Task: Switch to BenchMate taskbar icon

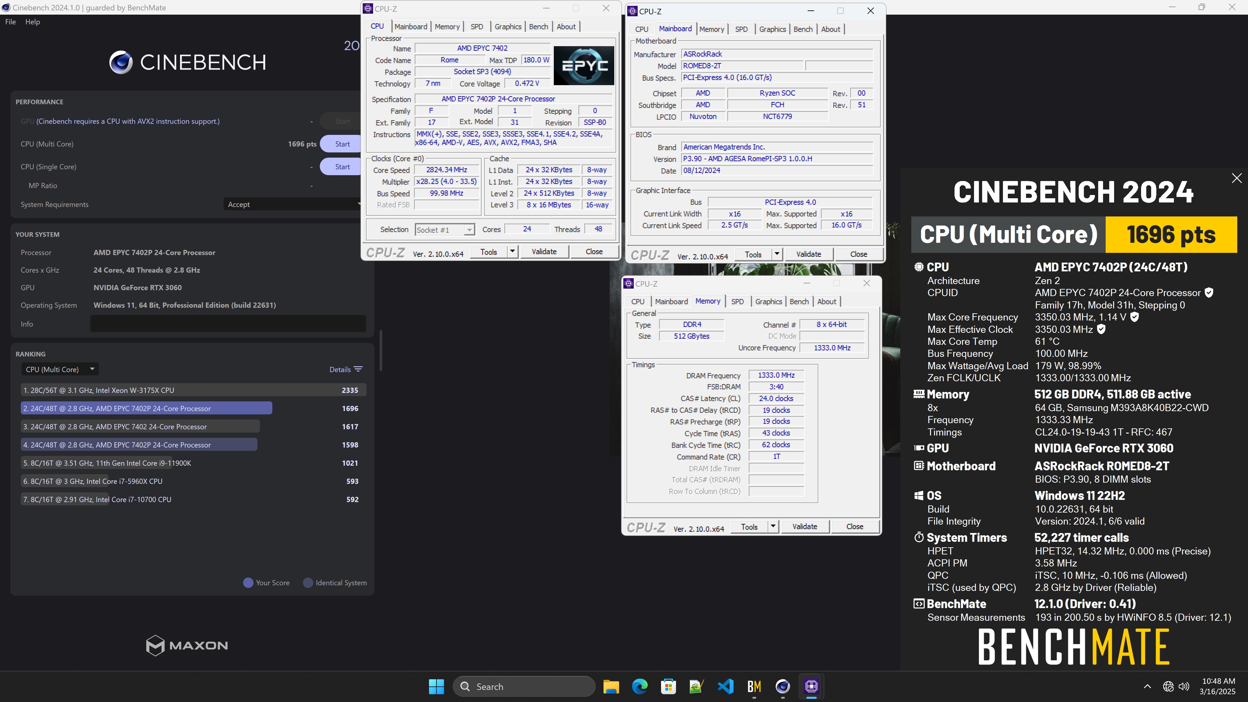Action: [754, 686]
